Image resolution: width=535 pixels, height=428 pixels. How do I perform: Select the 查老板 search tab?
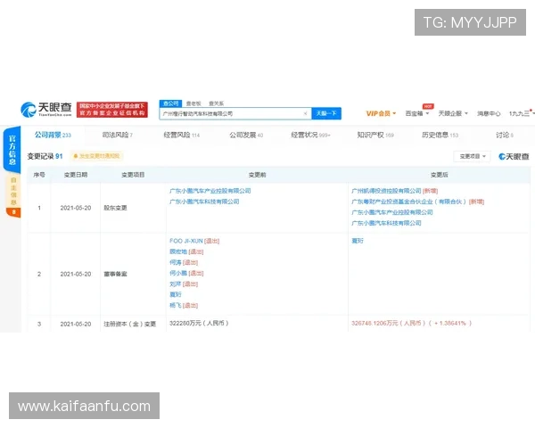193,103
